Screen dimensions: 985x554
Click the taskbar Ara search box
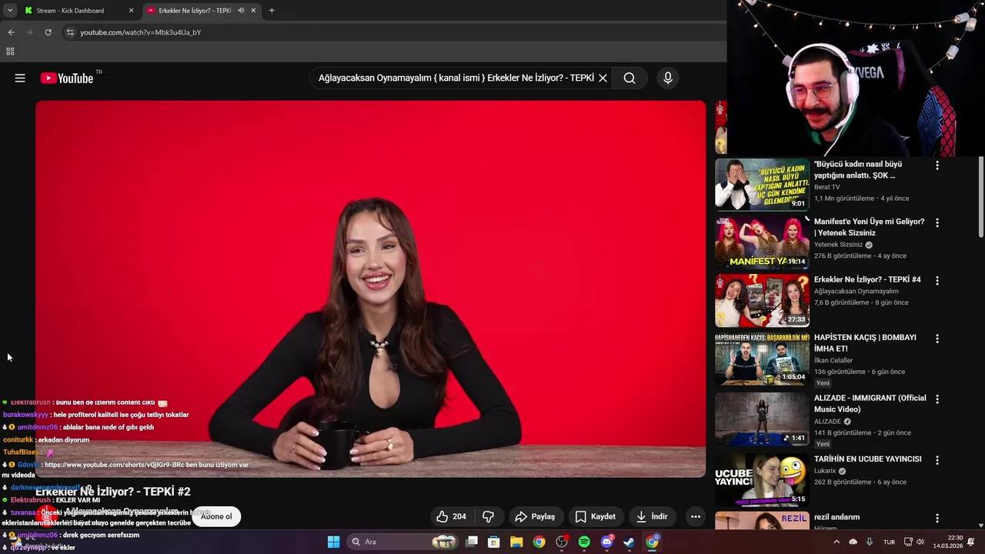404,542
